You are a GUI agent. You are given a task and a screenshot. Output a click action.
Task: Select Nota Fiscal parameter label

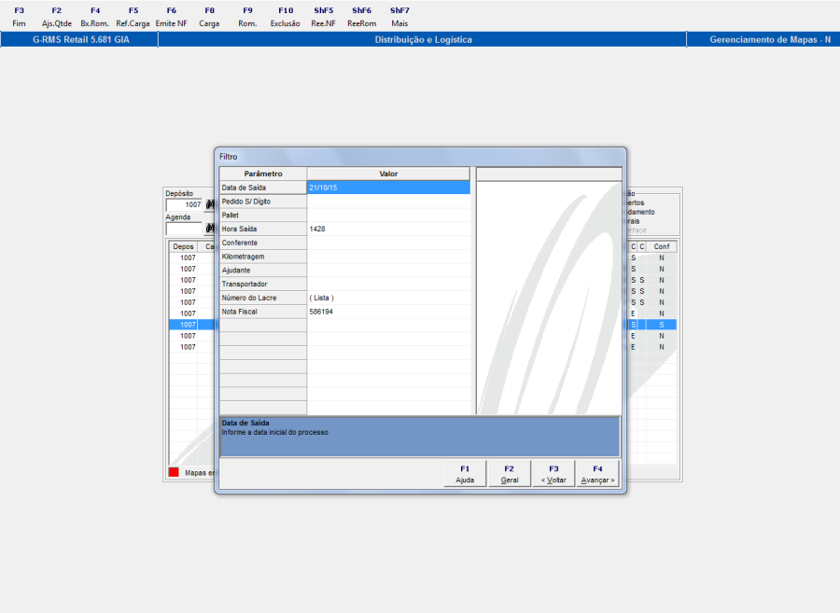click(x=263, y=312)
